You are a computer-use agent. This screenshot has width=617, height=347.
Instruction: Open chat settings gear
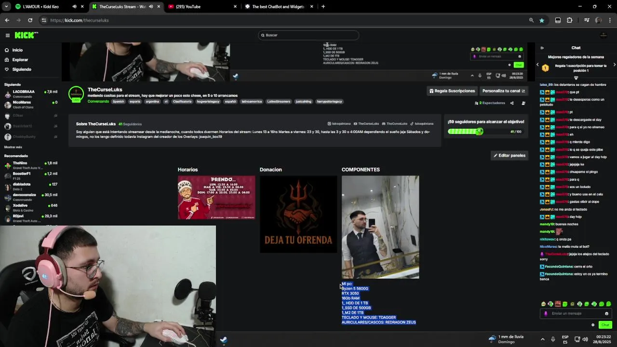click(x=593, y=325)
